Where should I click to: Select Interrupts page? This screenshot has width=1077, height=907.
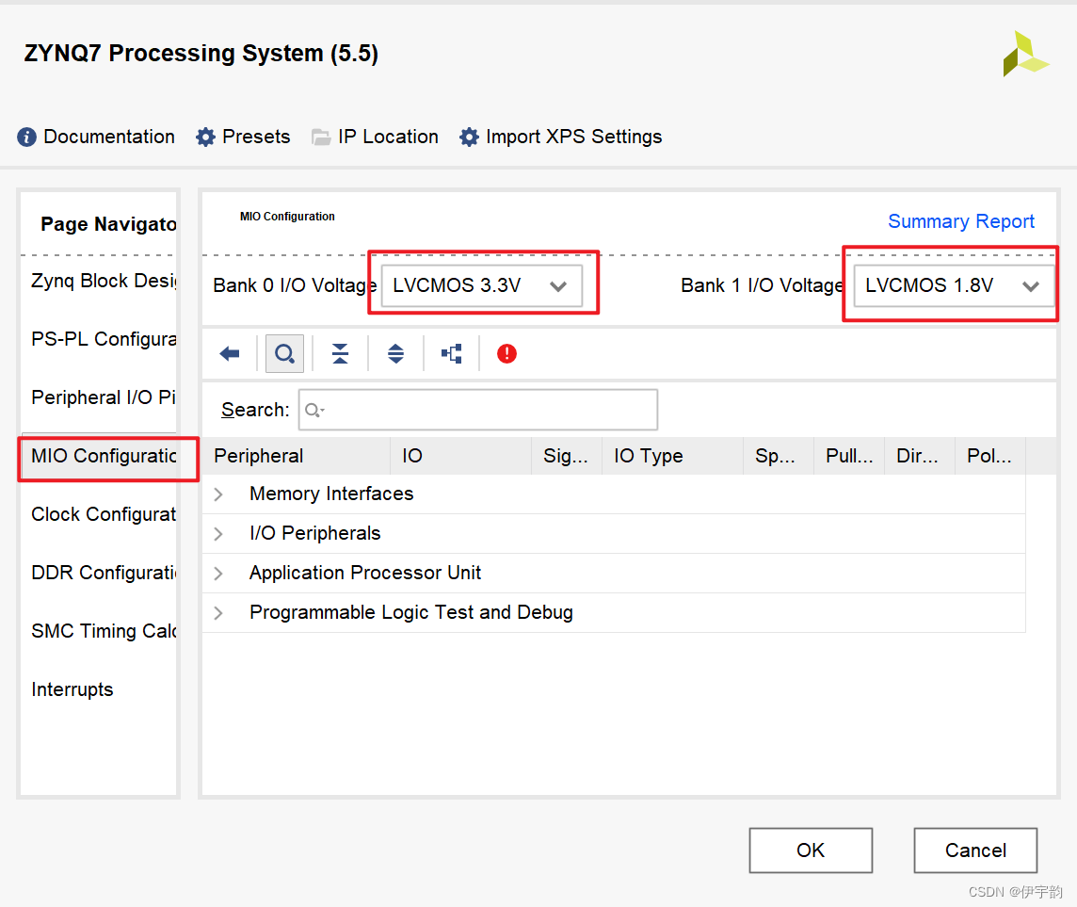coord(72,689)
